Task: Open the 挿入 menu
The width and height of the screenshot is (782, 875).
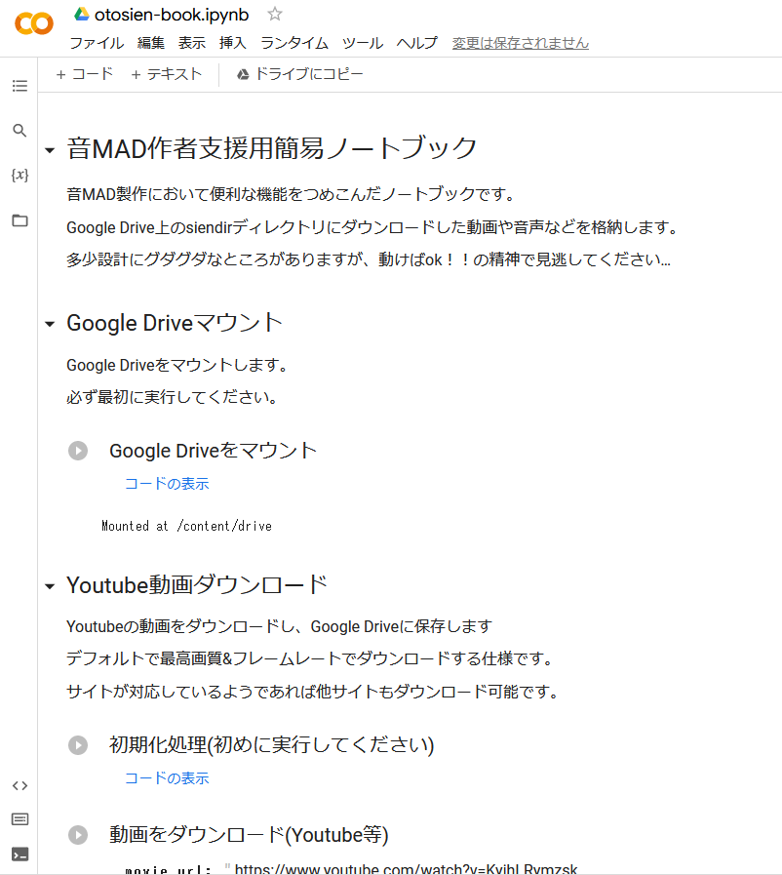Action: click(x=233, y=43)
